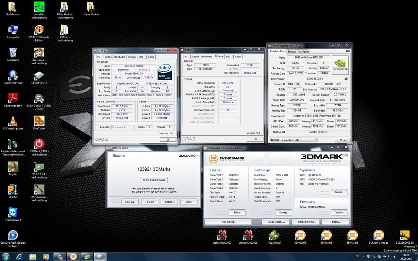Open Image Quality tool
Image resolution: width=418 pixels, height=261 pixels.
pos(276,222)
